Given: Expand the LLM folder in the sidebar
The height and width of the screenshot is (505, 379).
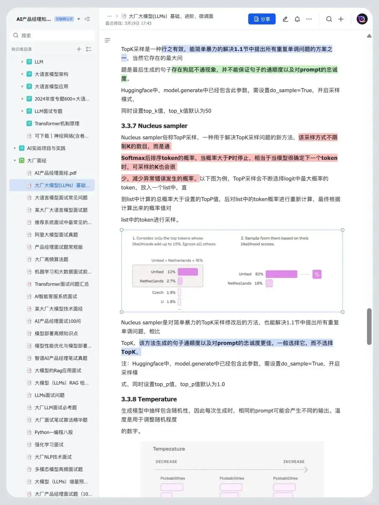Looking at the screenshot, I should click(x=22, y=62).
